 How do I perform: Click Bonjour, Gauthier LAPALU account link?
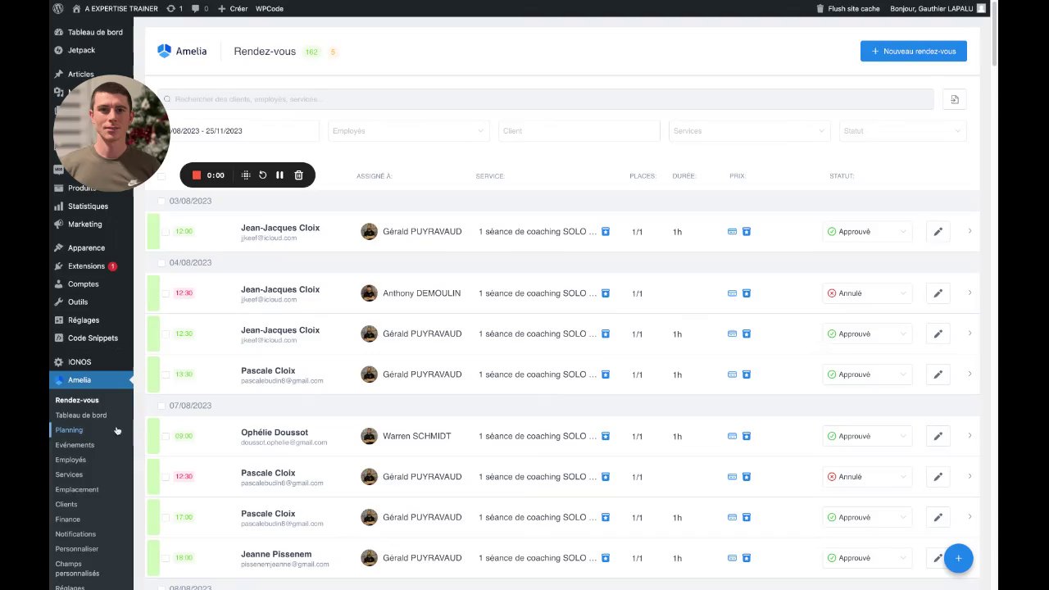(x=938, y=8)
